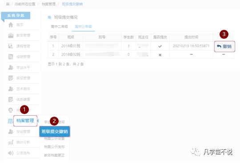
Task: Click the 学生数 column header
Action: [128, 37]
